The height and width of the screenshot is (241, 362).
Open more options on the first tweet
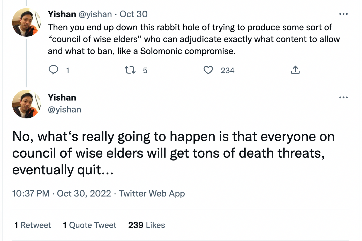coord(343,14)
